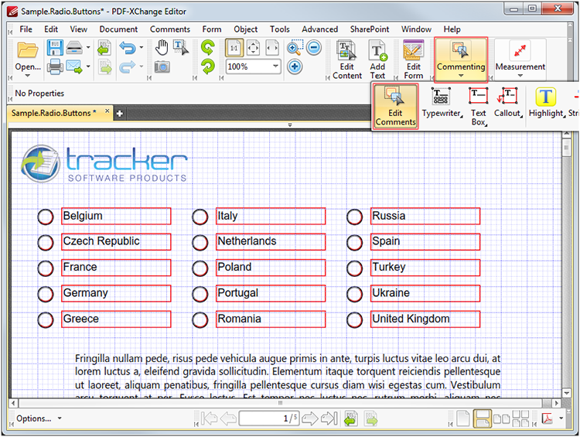Rotate view with the upper green arrow
The image size is (580, 437).
click(208, 48)
